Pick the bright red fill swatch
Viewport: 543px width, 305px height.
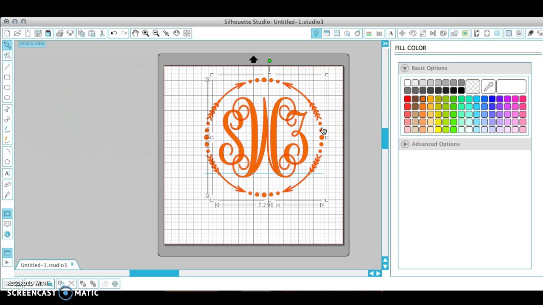407,99
